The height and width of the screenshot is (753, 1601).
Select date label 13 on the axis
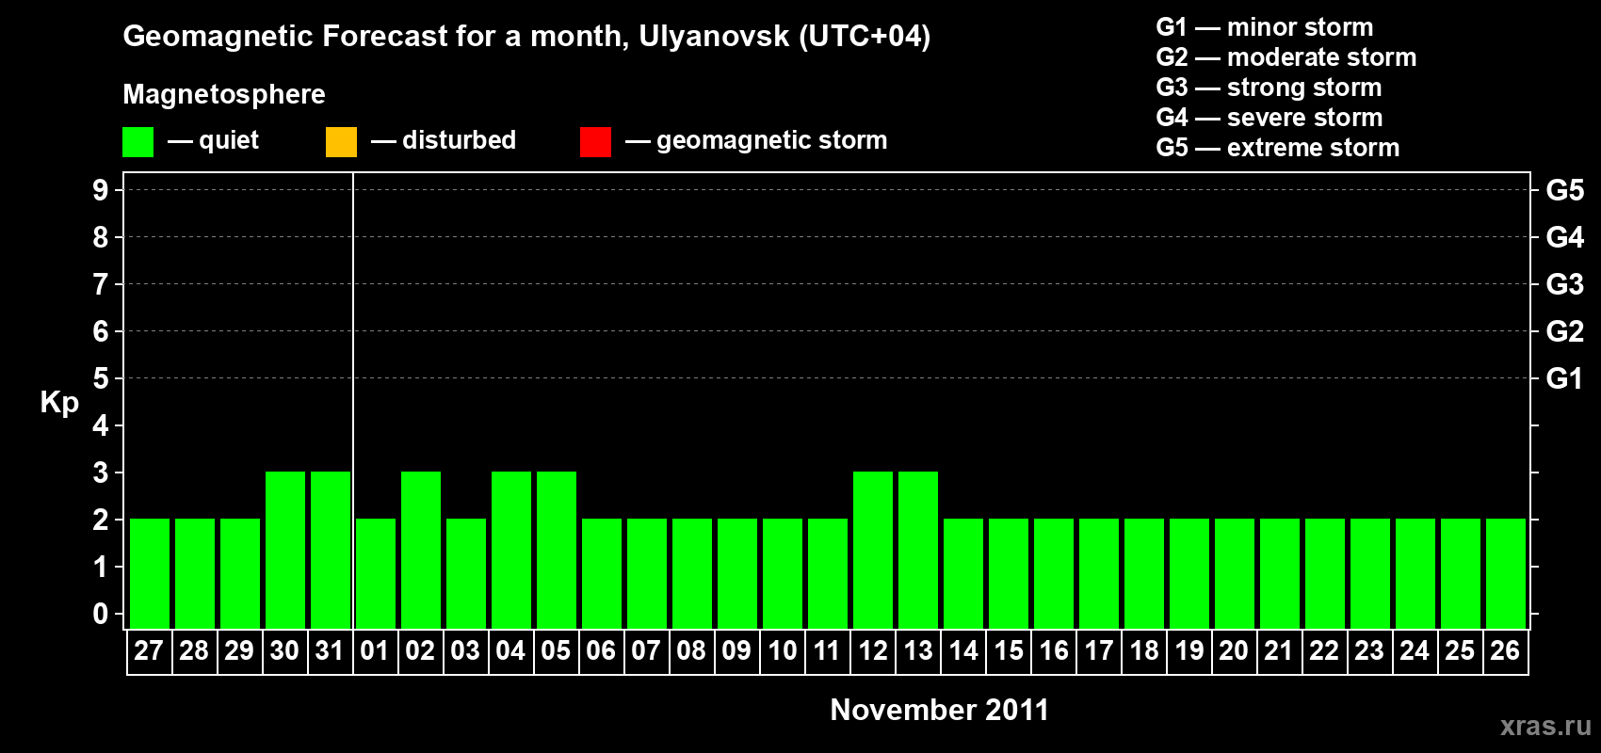pyautogui.click(x=918, y=651)
